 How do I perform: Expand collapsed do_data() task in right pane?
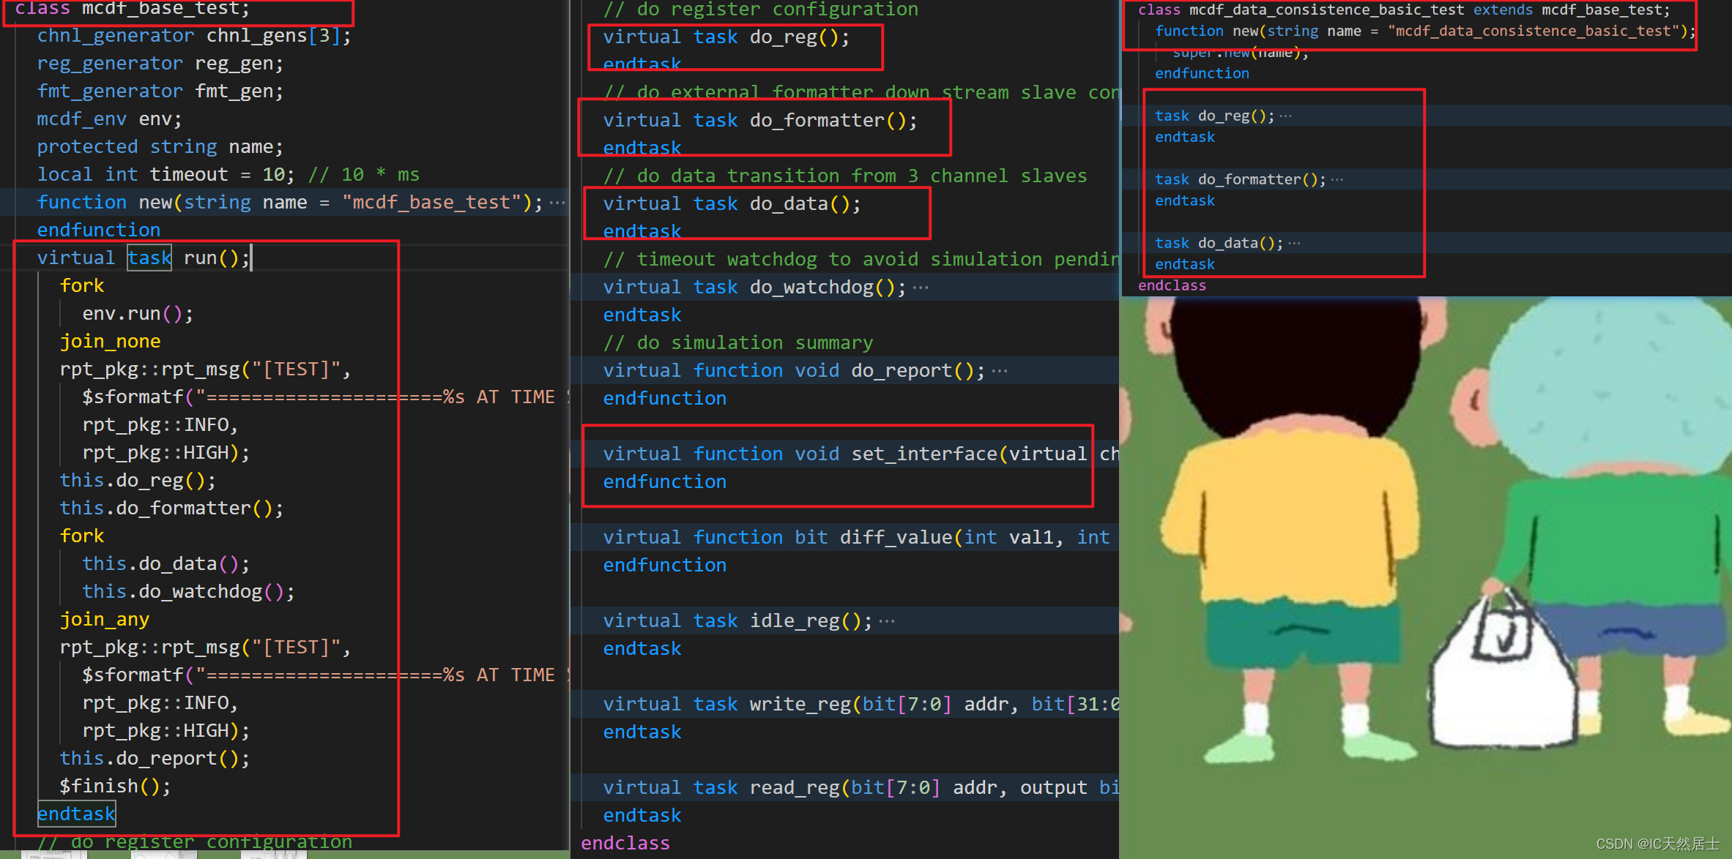[1294, 242]
